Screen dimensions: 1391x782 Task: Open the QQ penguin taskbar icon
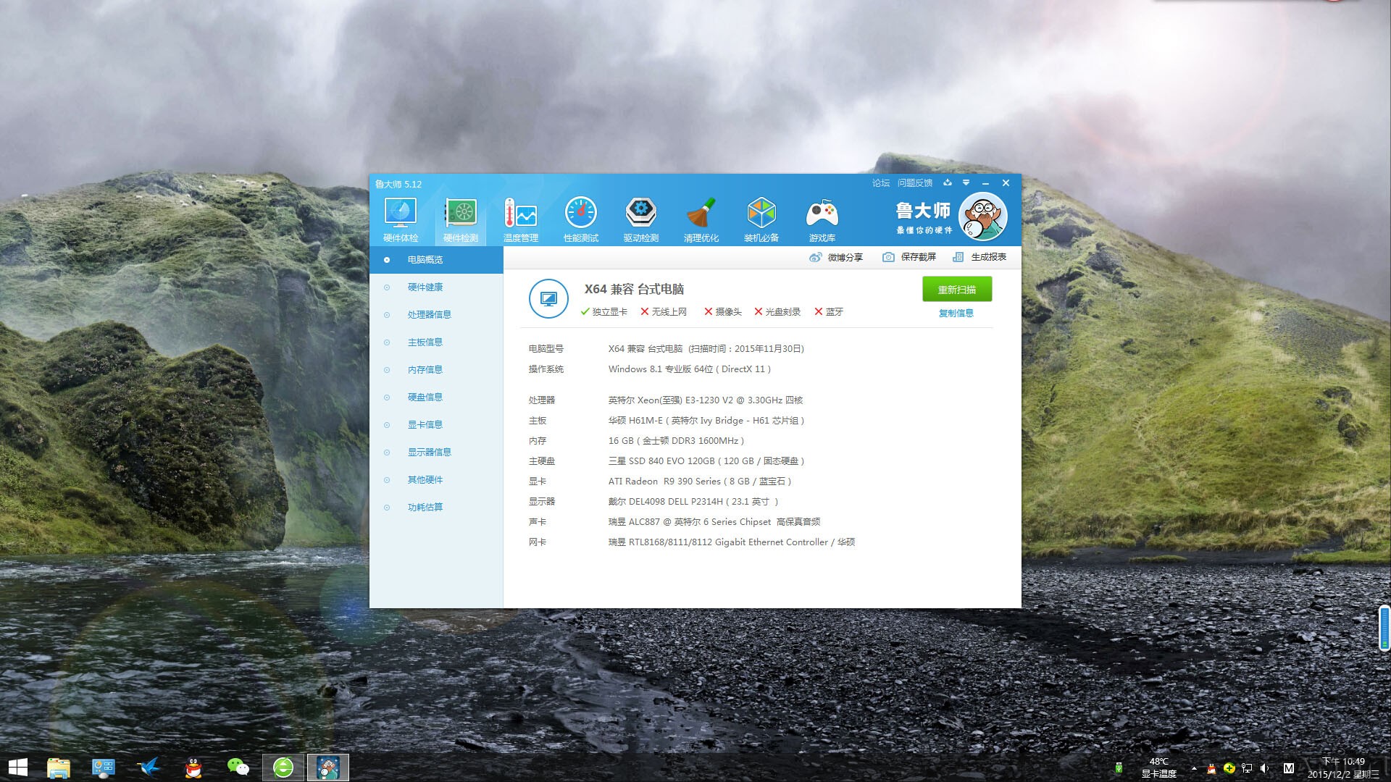point(193,768)
